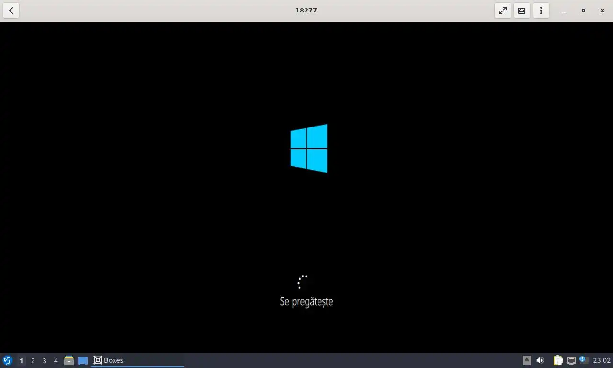Click the Windows logo in the VM display

pos(309,148)
